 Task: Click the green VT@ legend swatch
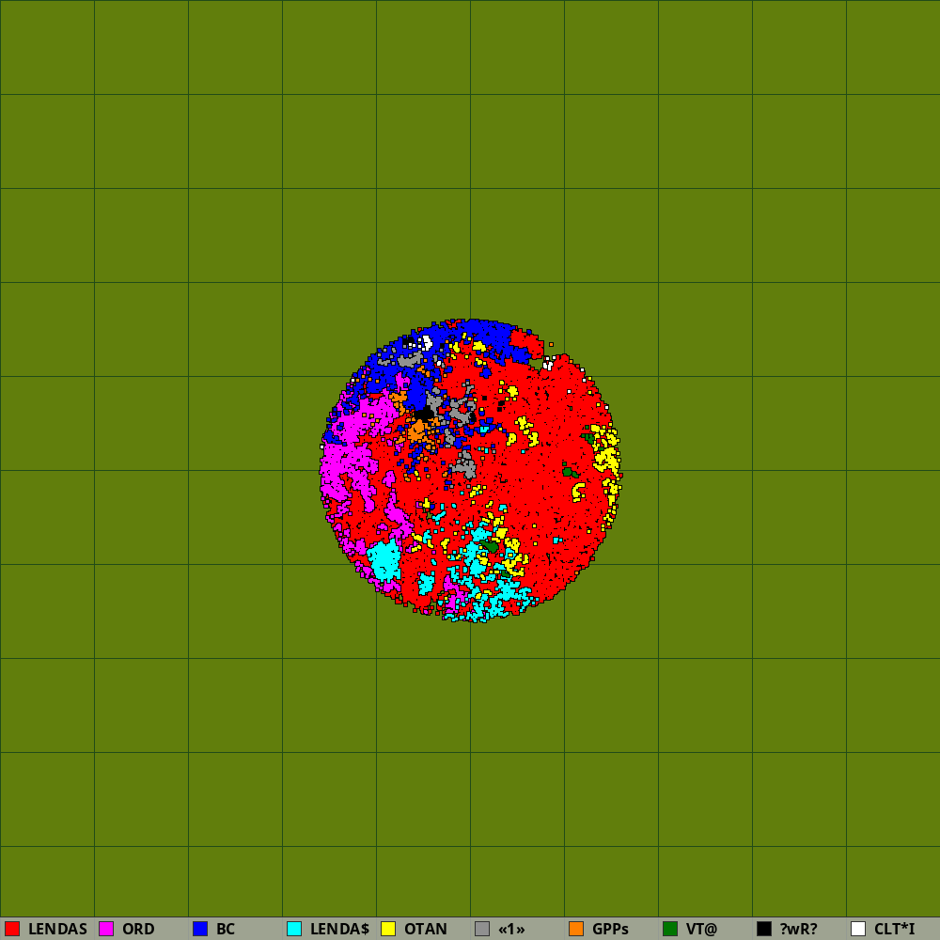(x=670, y=929)
